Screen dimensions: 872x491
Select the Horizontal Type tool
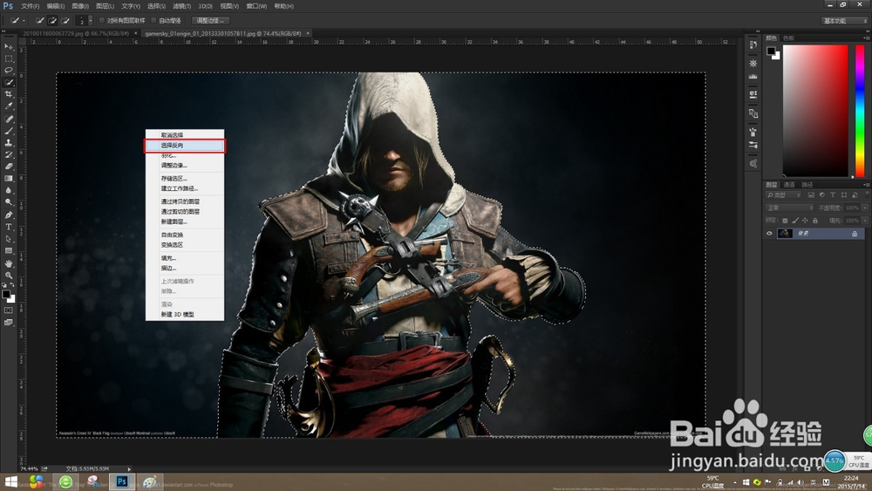[x=9, y=227]
